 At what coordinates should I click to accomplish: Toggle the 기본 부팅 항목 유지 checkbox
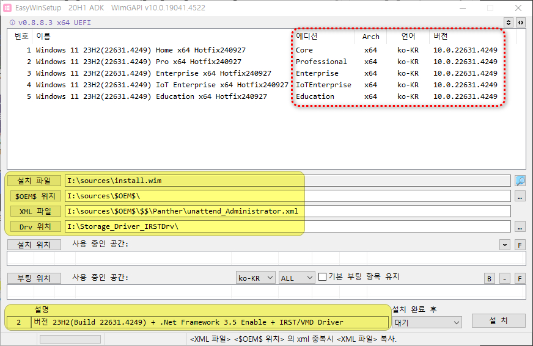(323, 277)
